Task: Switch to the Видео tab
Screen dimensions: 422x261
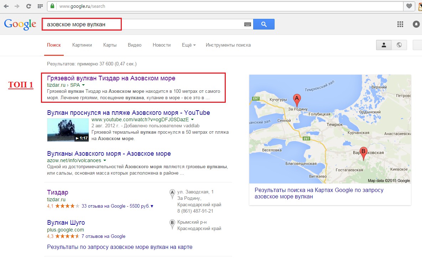Action: pos(135,45)
